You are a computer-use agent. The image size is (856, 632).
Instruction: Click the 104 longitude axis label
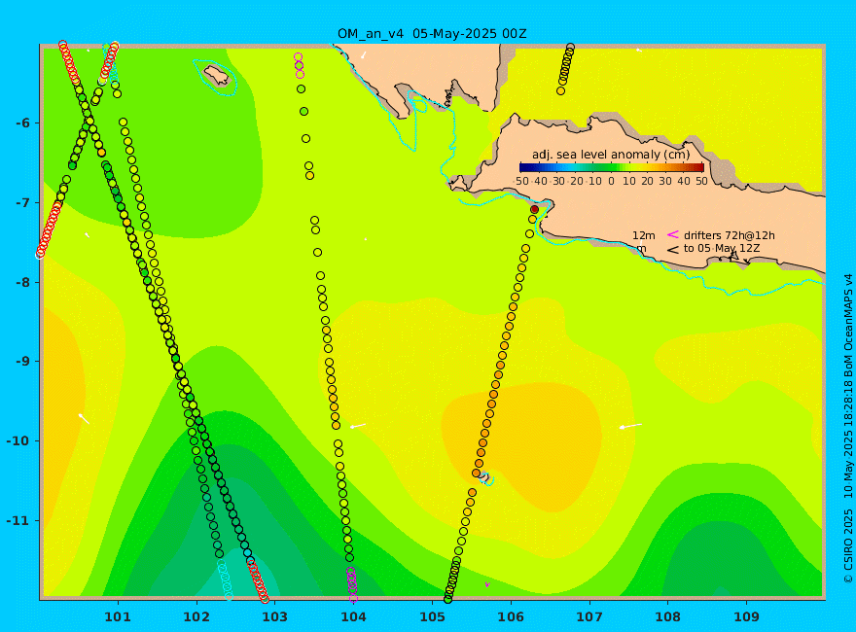point(353,617)
